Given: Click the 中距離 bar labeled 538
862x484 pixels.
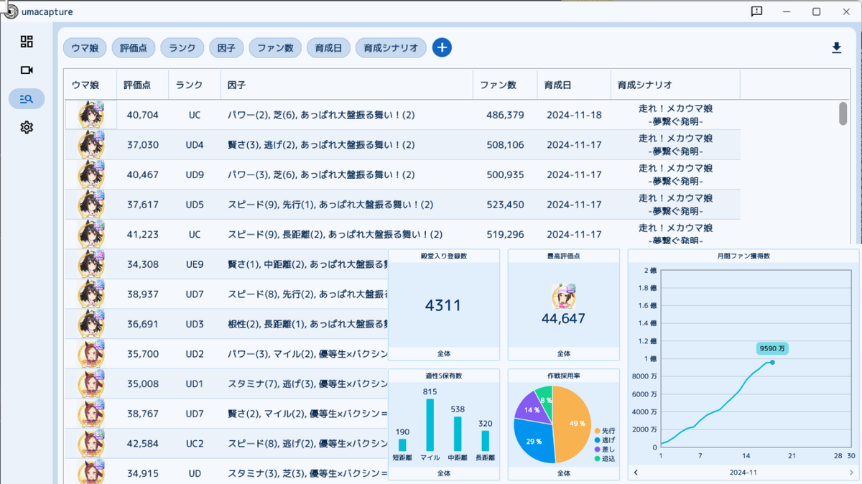Looking at the screenshot, I should (458, 434).
